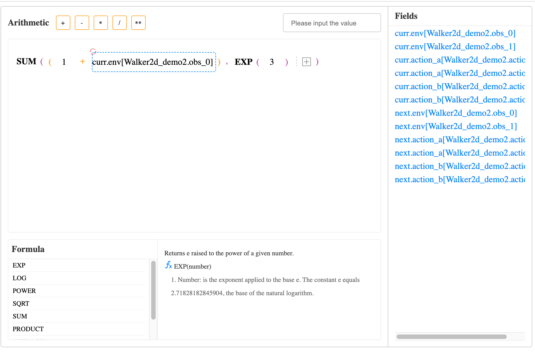Select EXP from the Formula list
This screenshot has height=355, width=535.
(x=19, y=265)
